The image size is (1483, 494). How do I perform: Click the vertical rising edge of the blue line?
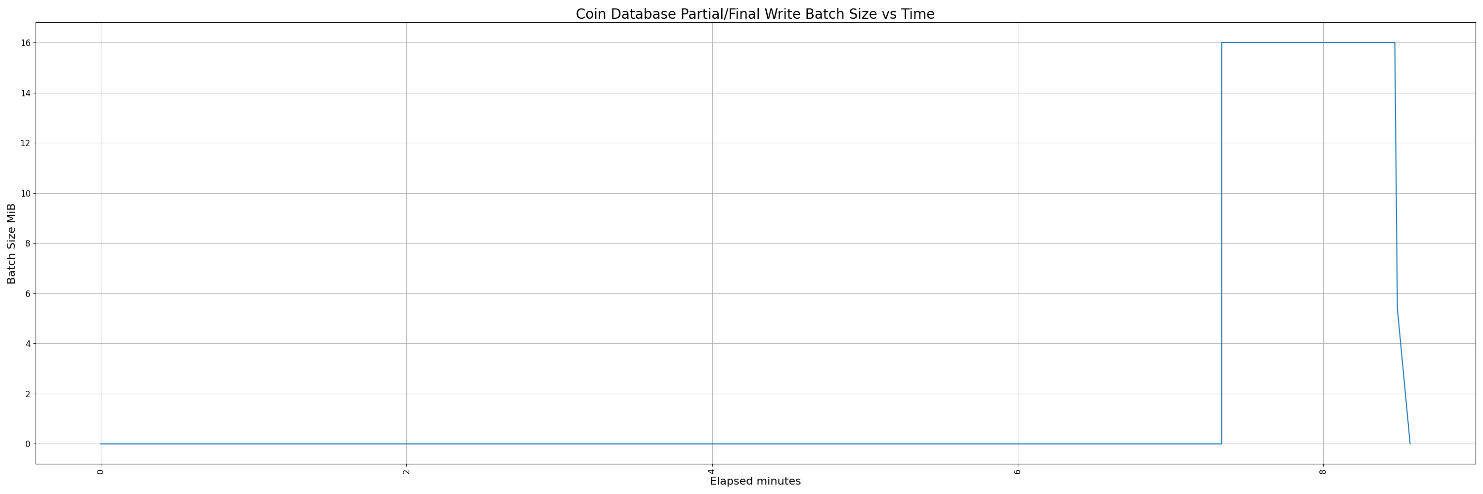[x=1221, y=242]
